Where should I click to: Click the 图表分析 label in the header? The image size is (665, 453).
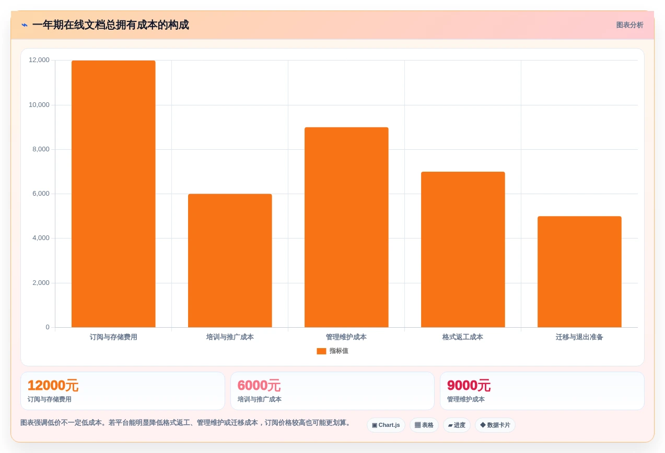[629, 25]
